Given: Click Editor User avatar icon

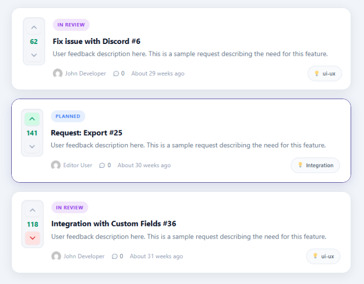Looking at the screenshot, I should tap(56, 165).
